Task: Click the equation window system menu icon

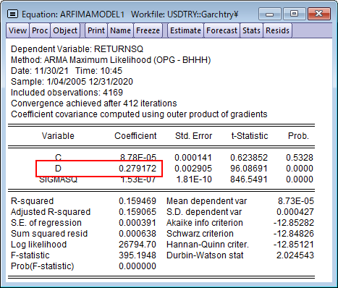Action: coord(12,14)
